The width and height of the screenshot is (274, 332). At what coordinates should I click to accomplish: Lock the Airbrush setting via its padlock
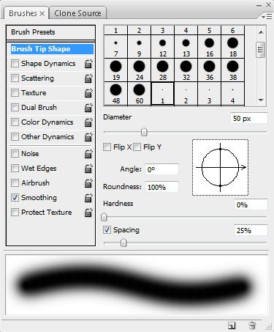click(x=88, y=183)
